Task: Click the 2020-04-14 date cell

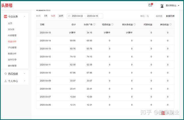Action: (45, 41)
